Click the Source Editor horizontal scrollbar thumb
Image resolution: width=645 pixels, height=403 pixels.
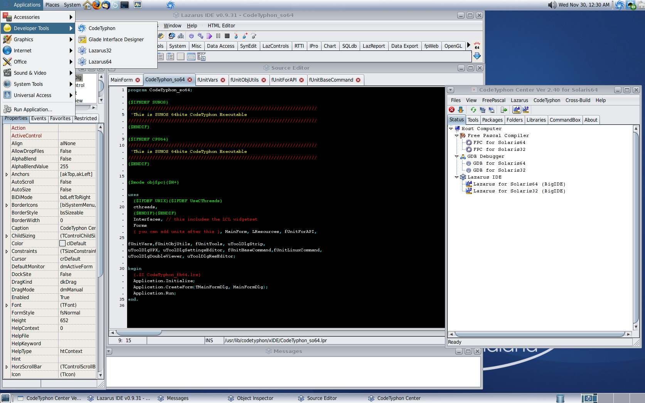click(139, 333)
